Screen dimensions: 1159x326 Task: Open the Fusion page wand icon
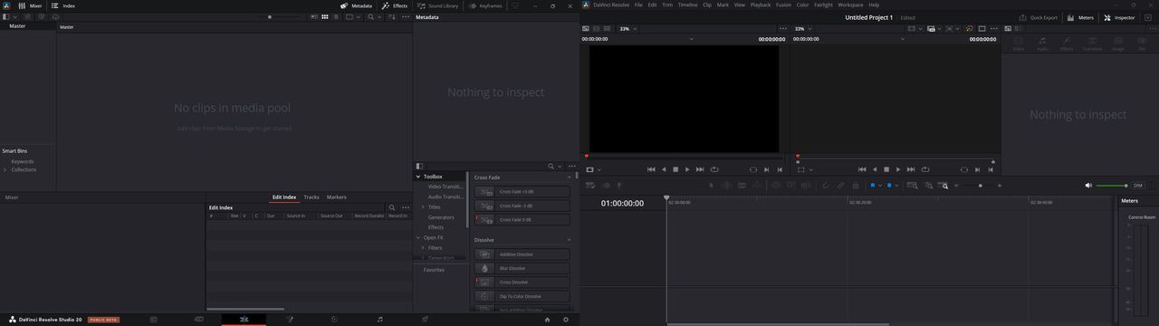coord(289,319)
